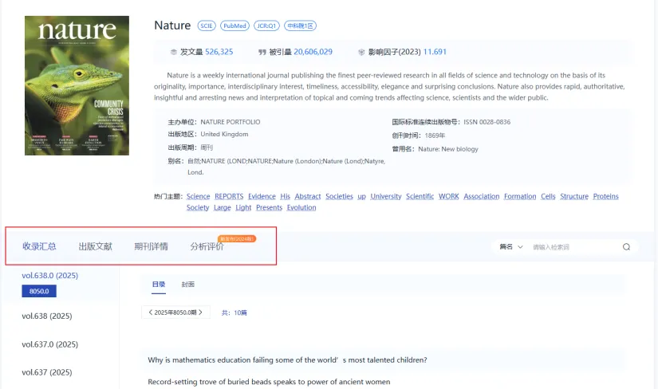The width and height of the screenshot is (658, 389).
Task: Select the 目录 sub-tab
Action: coord(159,285)
